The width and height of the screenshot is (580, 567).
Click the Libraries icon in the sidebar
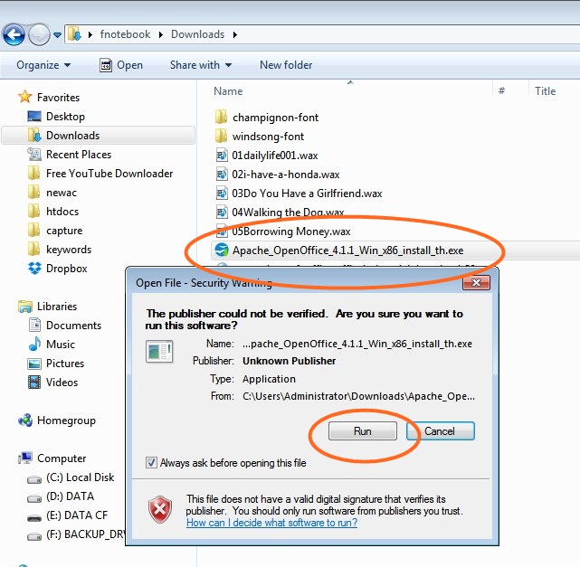coord(25,307)
